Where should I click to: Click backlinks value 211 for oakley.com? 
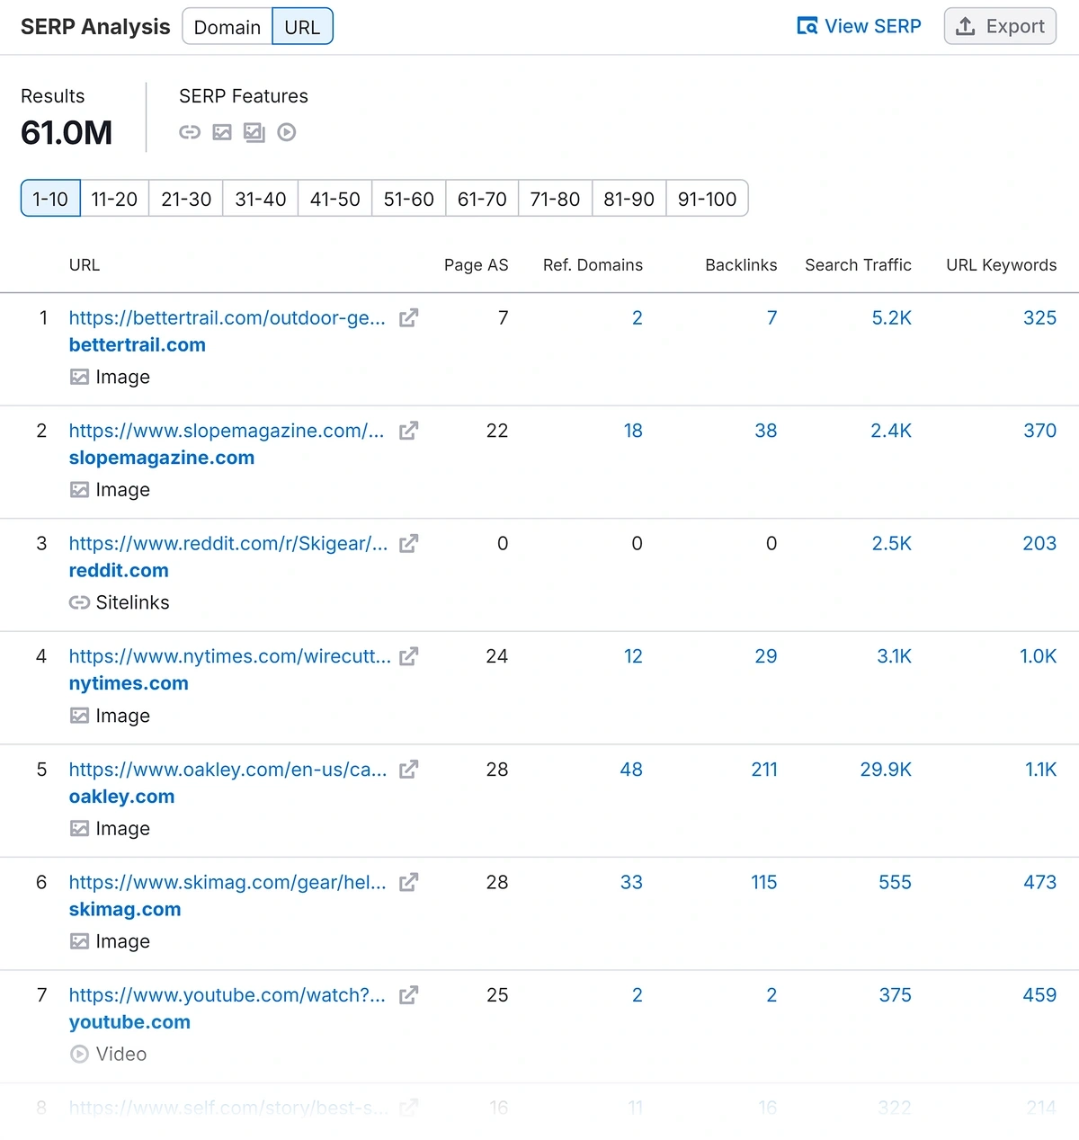coord(764,770)
